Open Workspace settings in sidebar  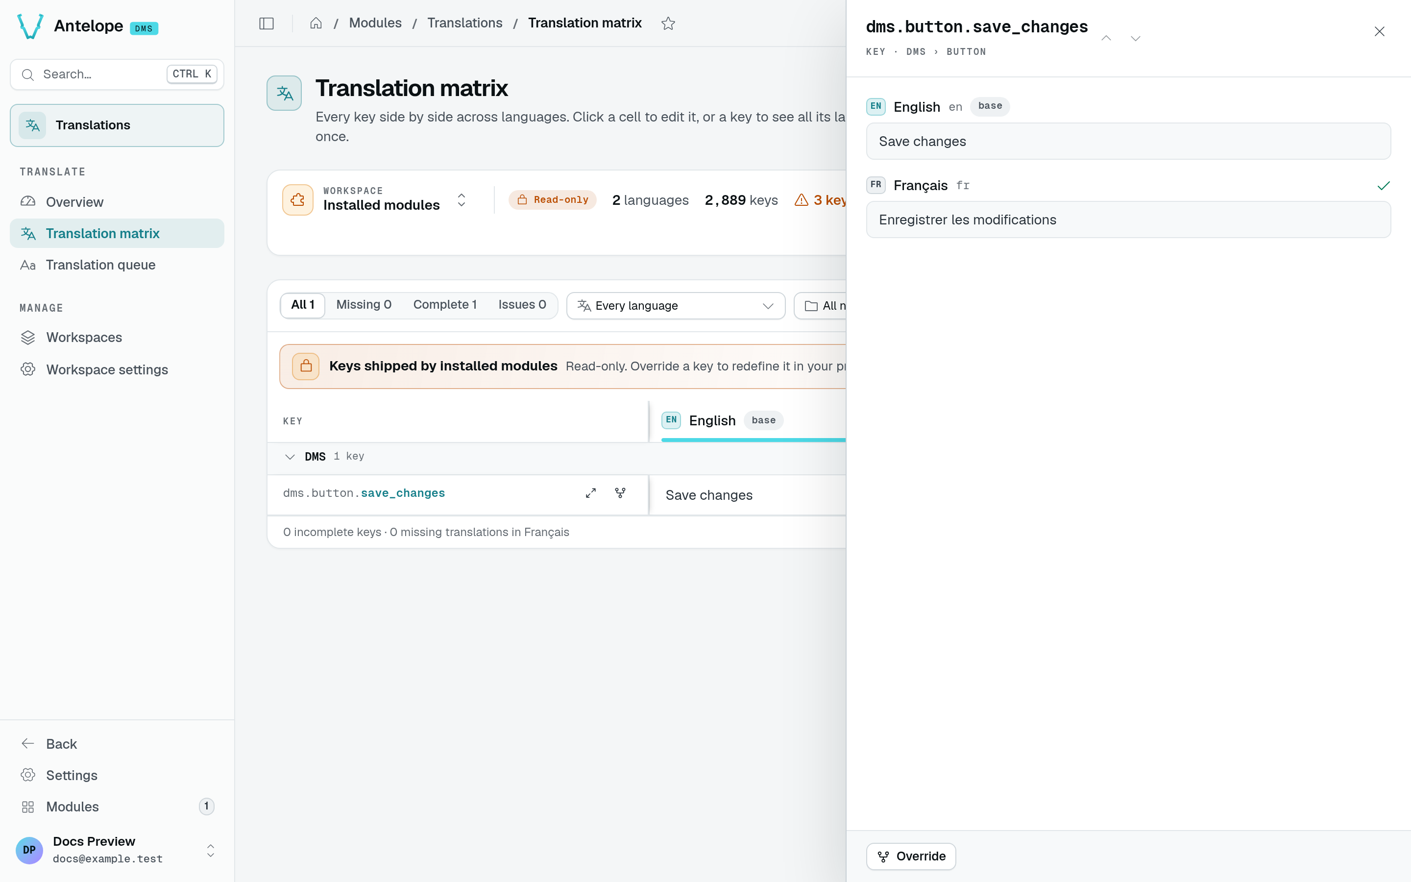click(117, 369)
